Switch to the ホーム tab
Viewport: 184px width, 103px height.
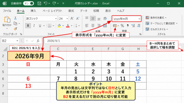(21, 11)
